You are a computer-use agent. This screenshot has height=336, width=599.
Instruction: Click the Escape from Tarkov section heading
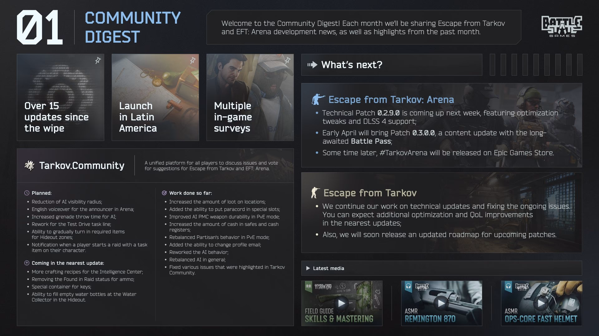pos(370,193)
